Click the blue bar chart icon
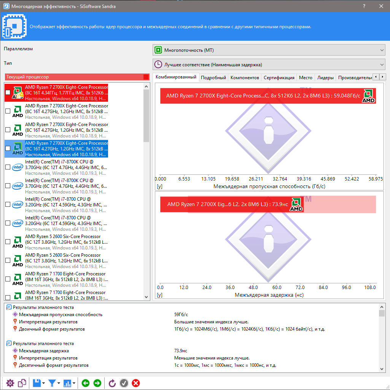The width and height of the screenshot is (390, 390). coord(67,383)
